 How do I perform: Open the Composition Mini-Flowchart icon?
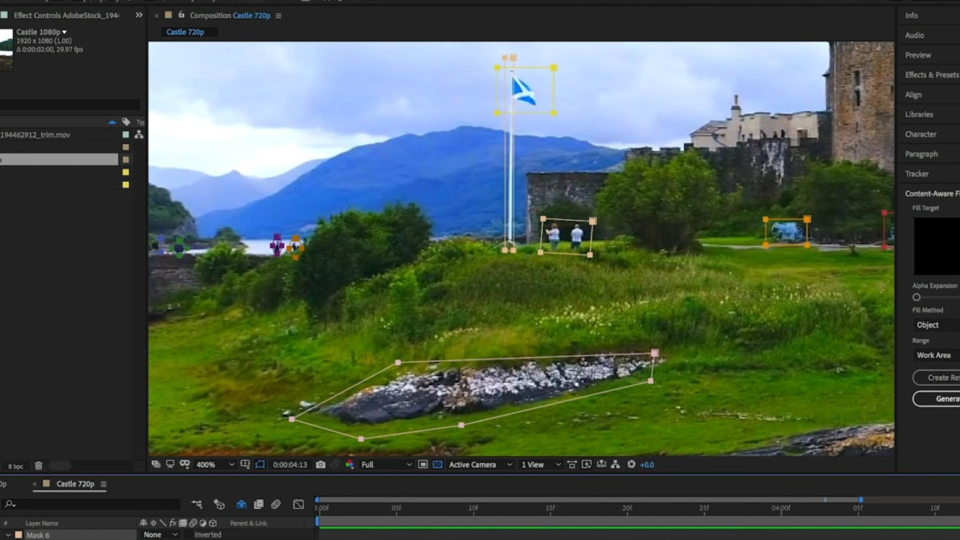tap(196, 505)
